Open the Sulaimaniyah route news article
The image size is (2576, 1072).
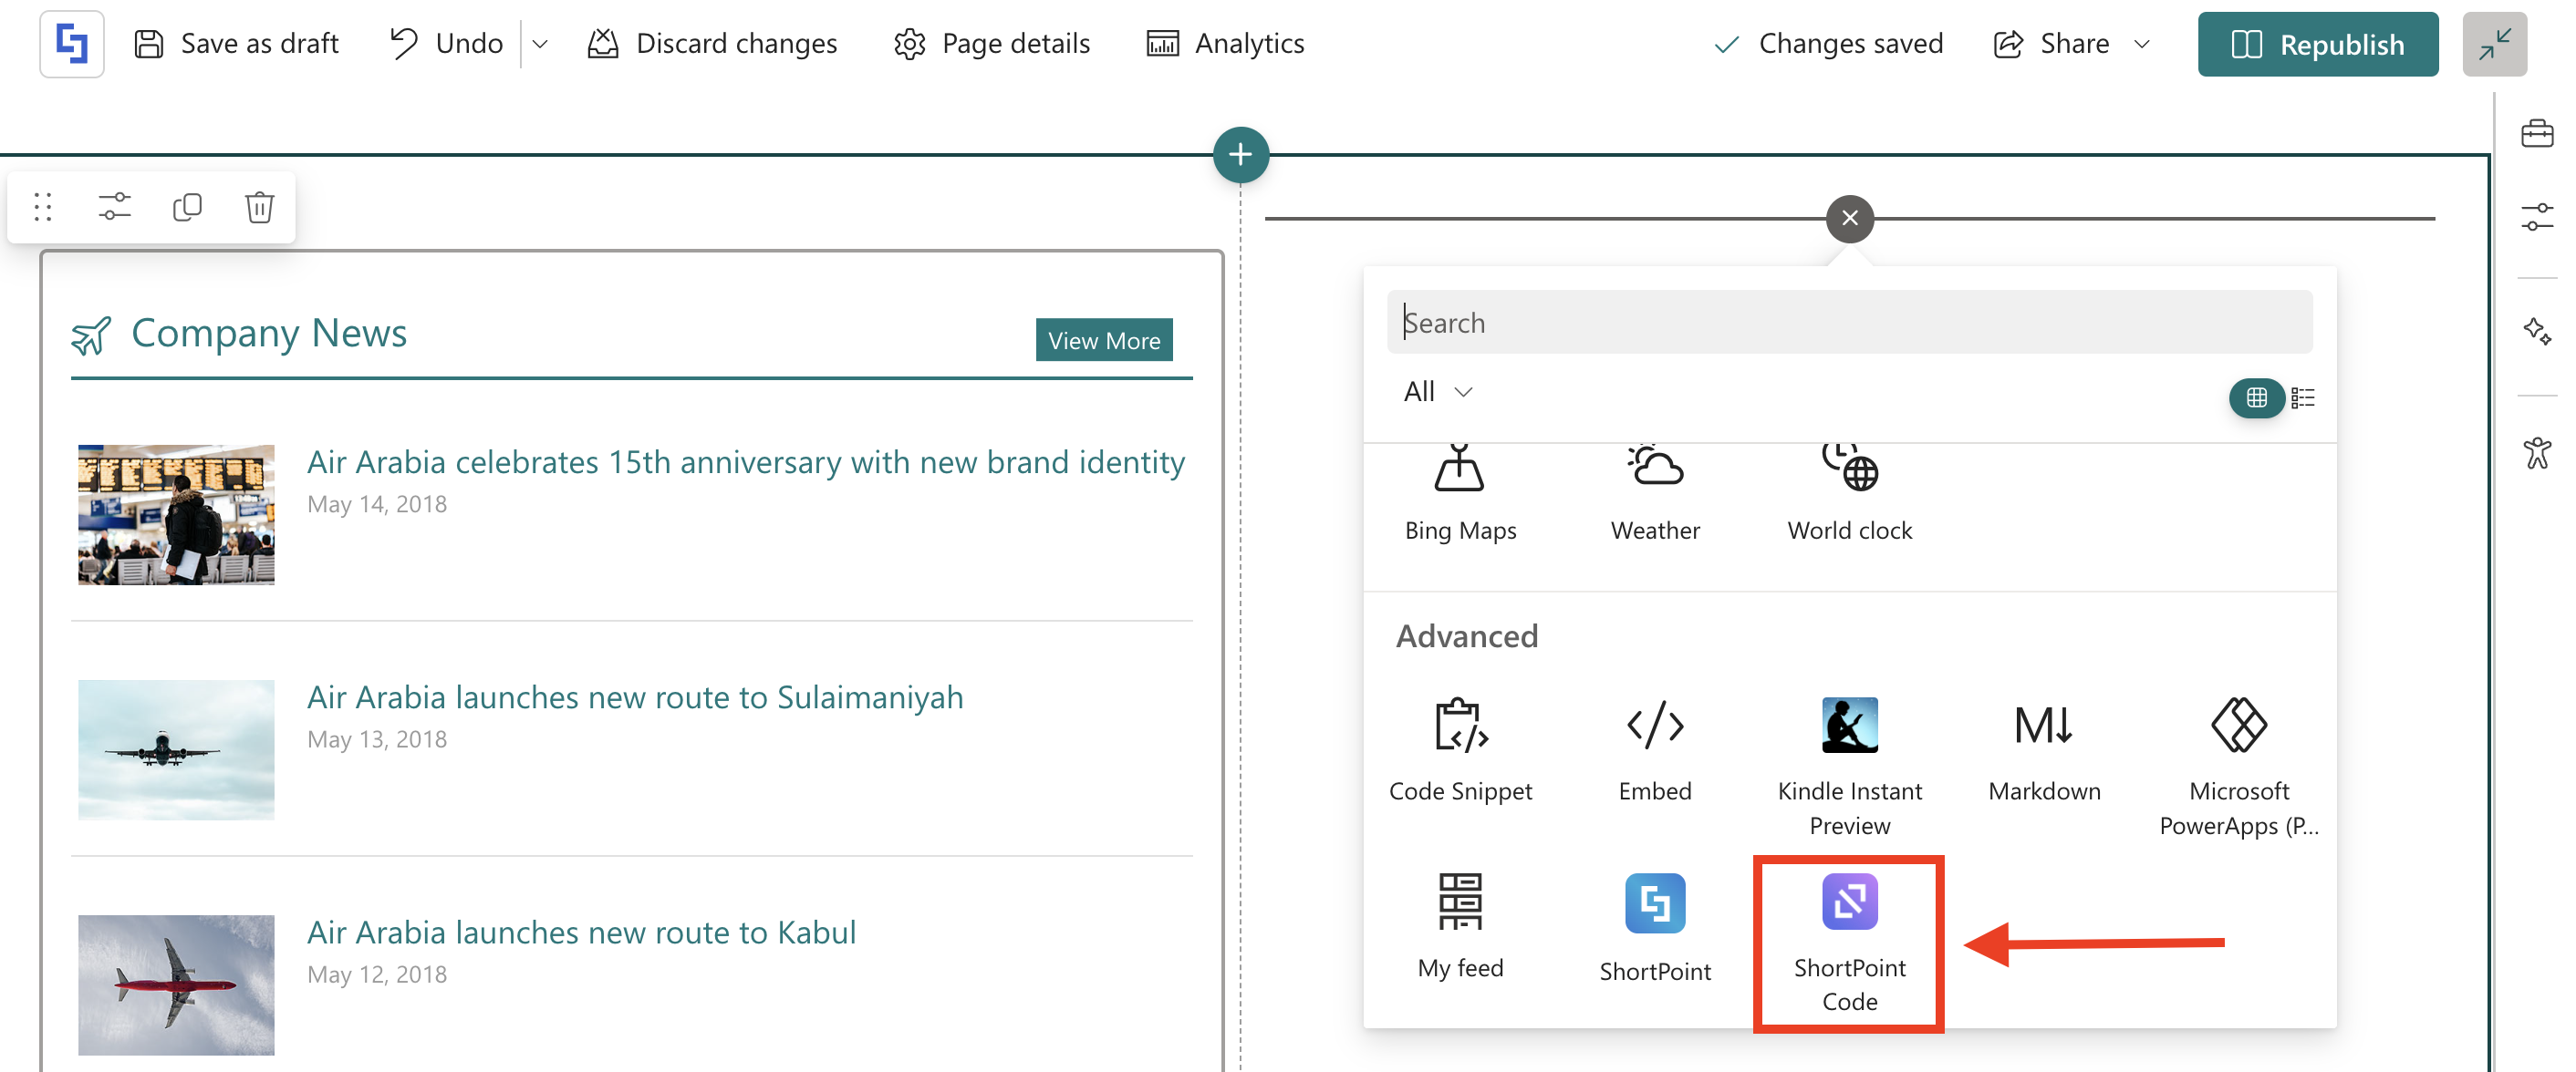634,696
